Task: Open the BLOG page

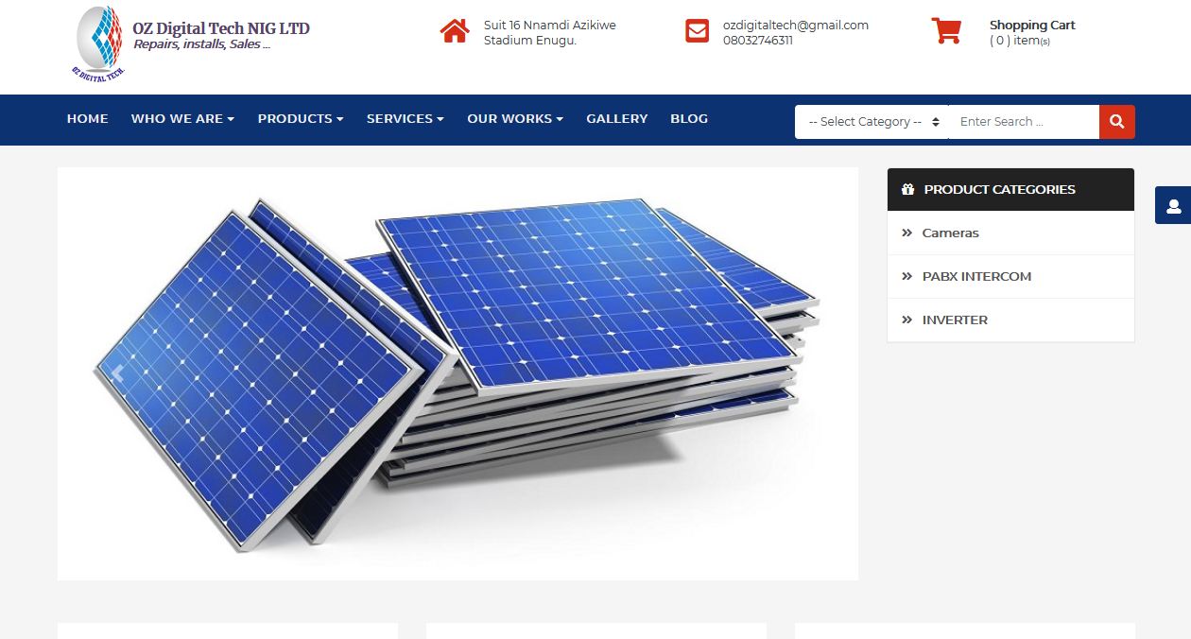Action: point(689,119)
